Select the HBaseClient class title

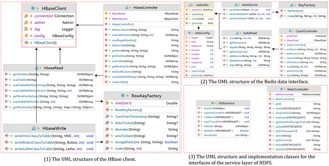coord(54,9)
